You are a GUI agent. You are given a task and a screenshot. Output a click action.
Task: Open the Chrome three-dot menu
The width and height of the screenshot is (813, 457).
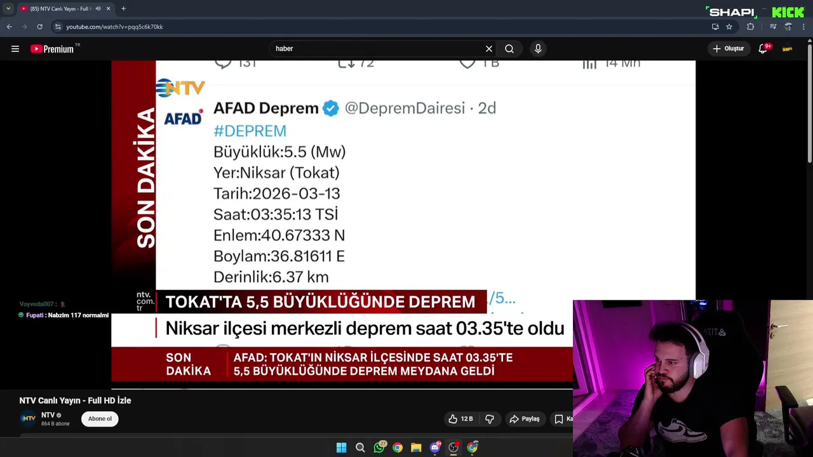(x=804, y=27)
